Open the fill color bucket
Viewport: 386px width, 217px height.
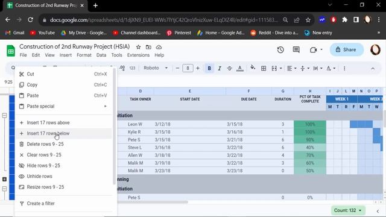253,68
